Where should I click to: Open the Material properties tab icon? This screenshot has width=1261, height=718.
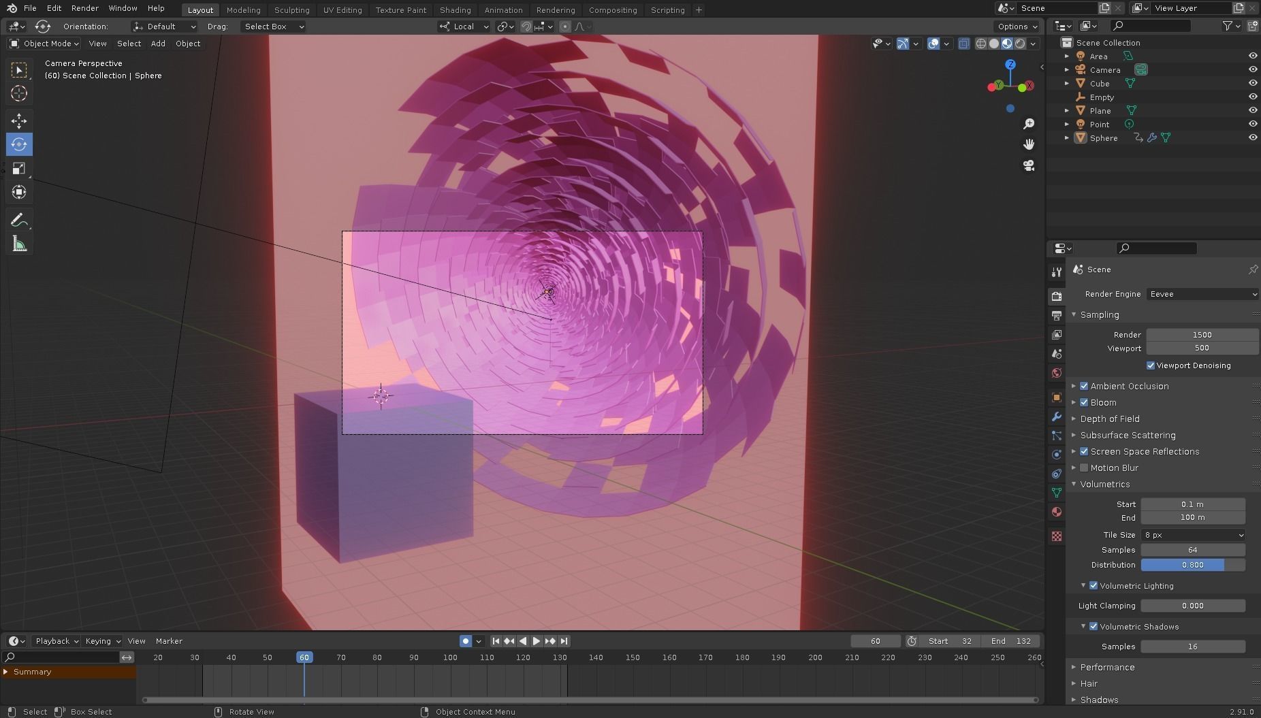tap(1057, 512)
